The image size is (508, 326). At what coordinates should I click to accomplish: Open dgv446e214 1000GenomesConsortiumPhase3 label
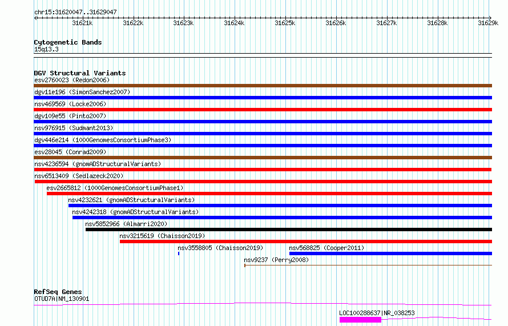pyautogui.click(x=103, y=140)
